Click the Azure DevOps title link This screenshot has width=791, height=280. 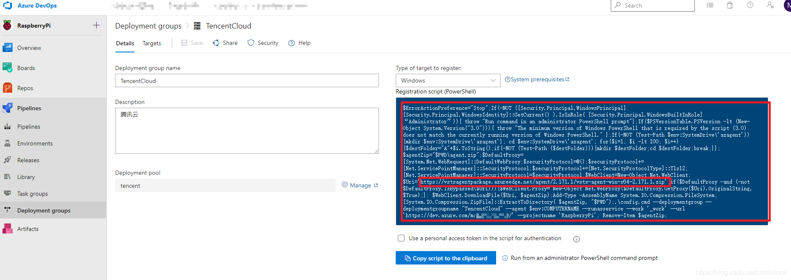tap(37, 5)
